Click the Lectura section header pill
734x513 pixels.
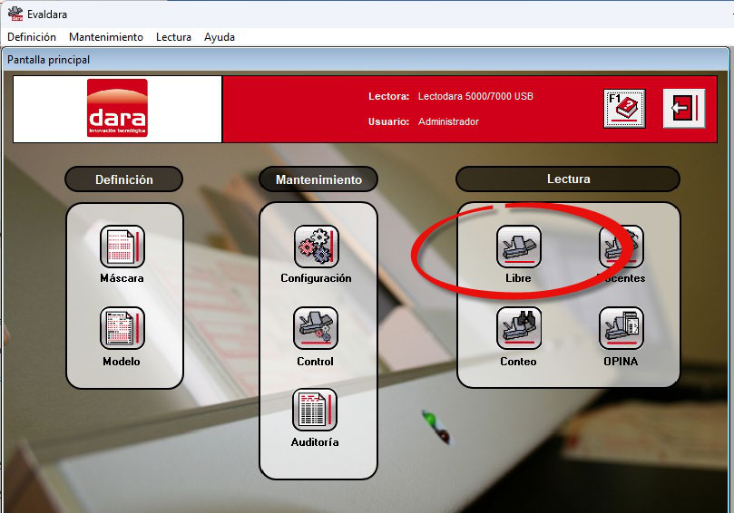point(568,179)
